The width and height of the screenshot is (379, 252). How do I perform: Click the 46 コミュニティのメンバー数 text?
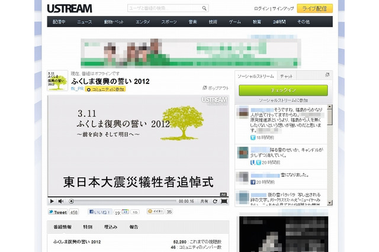pos(196,247)
